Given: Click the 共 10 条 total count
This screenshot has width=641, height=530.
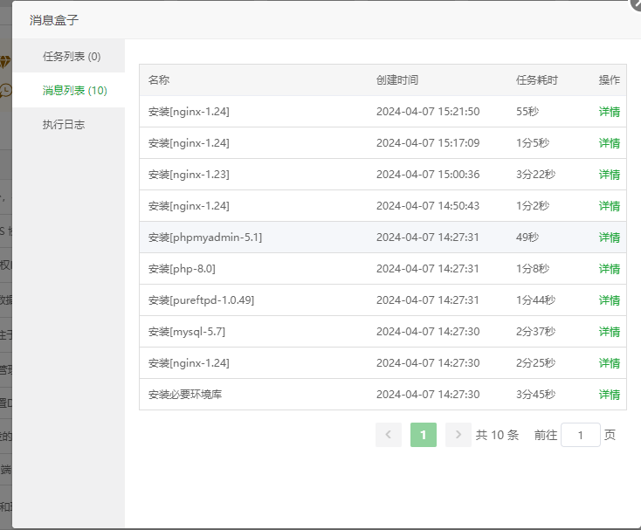Looking at the screenshot, I should [497, 435].
